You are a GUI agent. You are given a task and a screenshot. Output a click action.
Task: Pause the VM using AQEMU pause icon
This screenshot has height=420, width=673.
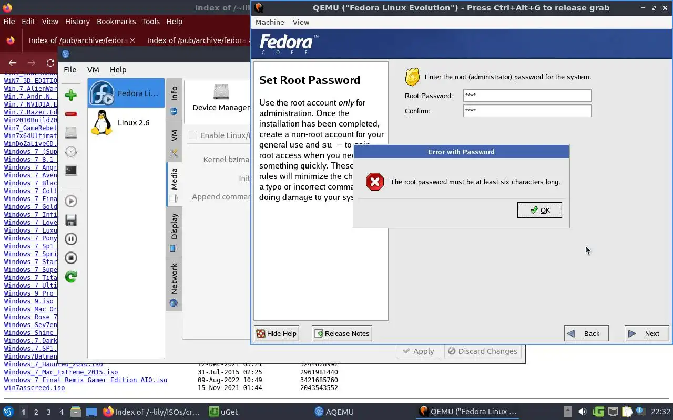(x=71, y=239)
